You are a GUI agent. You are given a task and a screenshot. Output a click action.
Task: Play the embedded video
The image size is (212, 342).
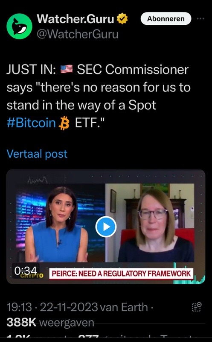(106, 227)
